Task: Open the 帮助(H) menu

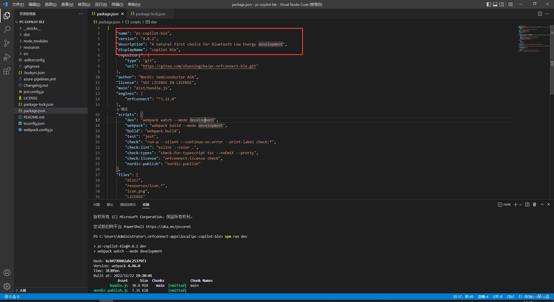Action: click(x=134, y=4)
